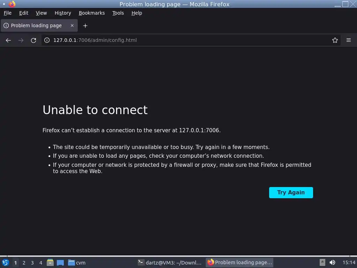The width and height of the screenshot is (357, 268).
Task: Open the Tools menu
Action: pos(118,13)
